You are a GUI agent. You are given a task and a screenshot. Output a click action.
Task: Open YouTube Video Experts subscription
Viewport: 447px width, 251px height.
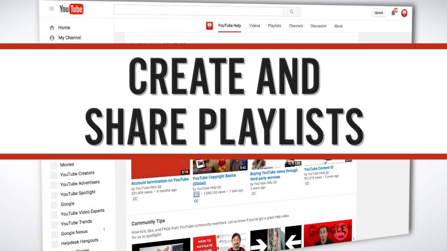[83, 212]
